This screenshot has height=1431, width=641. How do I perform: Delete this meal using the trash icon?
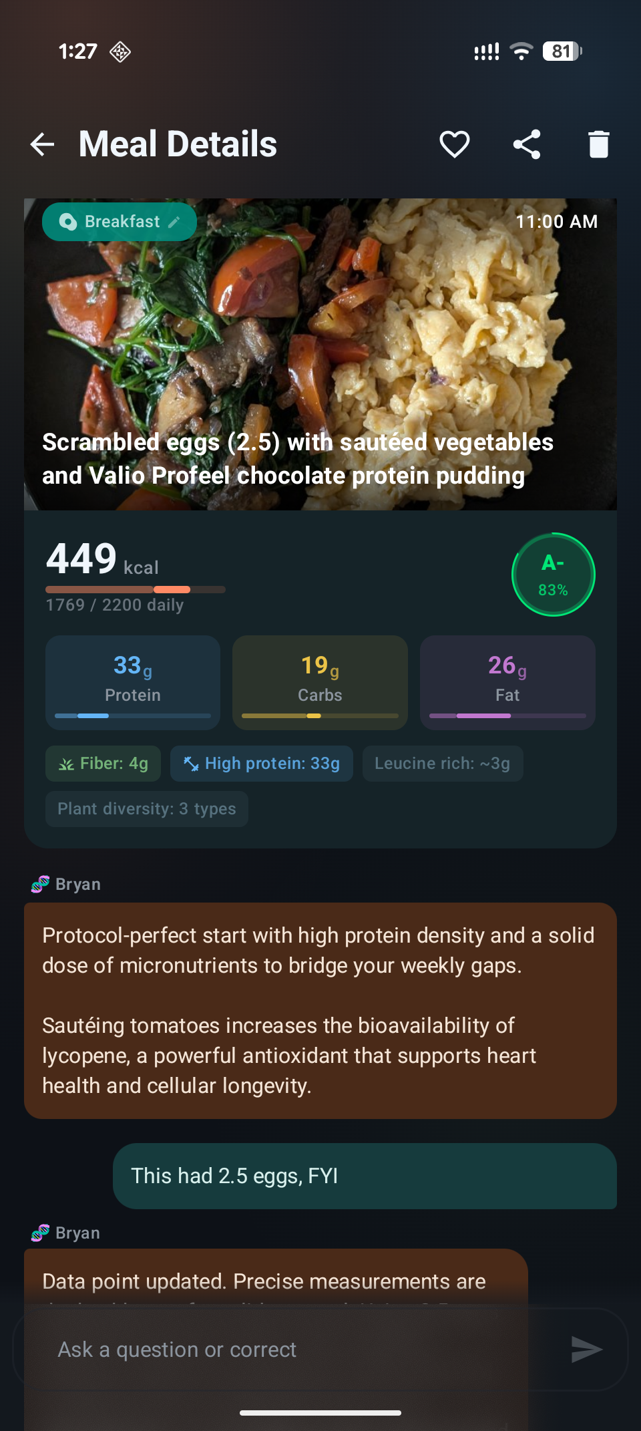pos(598,144)
